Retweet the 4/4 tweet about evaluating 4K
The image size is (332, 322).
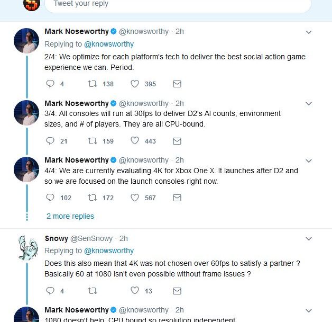[x=92, y=198]
